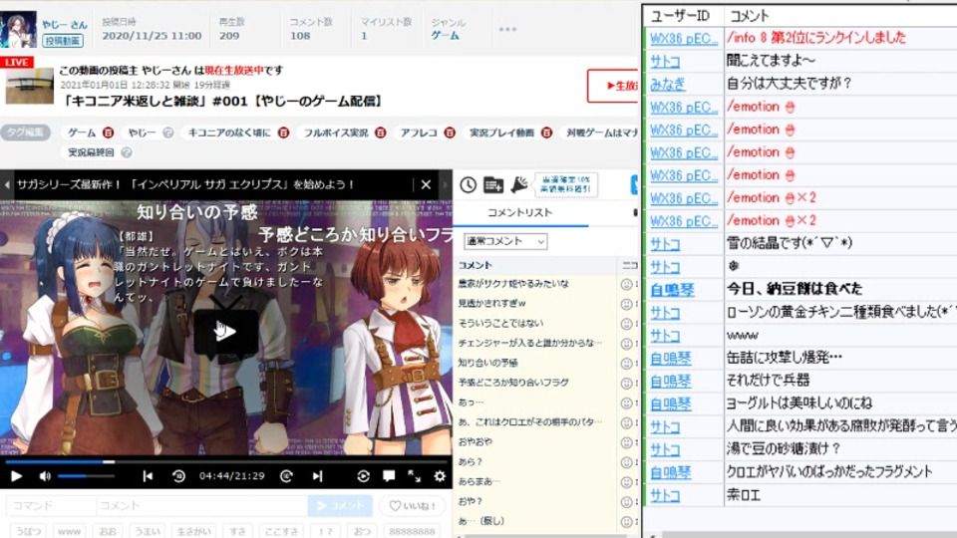
Task: Enter fullscreen with the expand arrows icon
Action: [x=414, y=476]
